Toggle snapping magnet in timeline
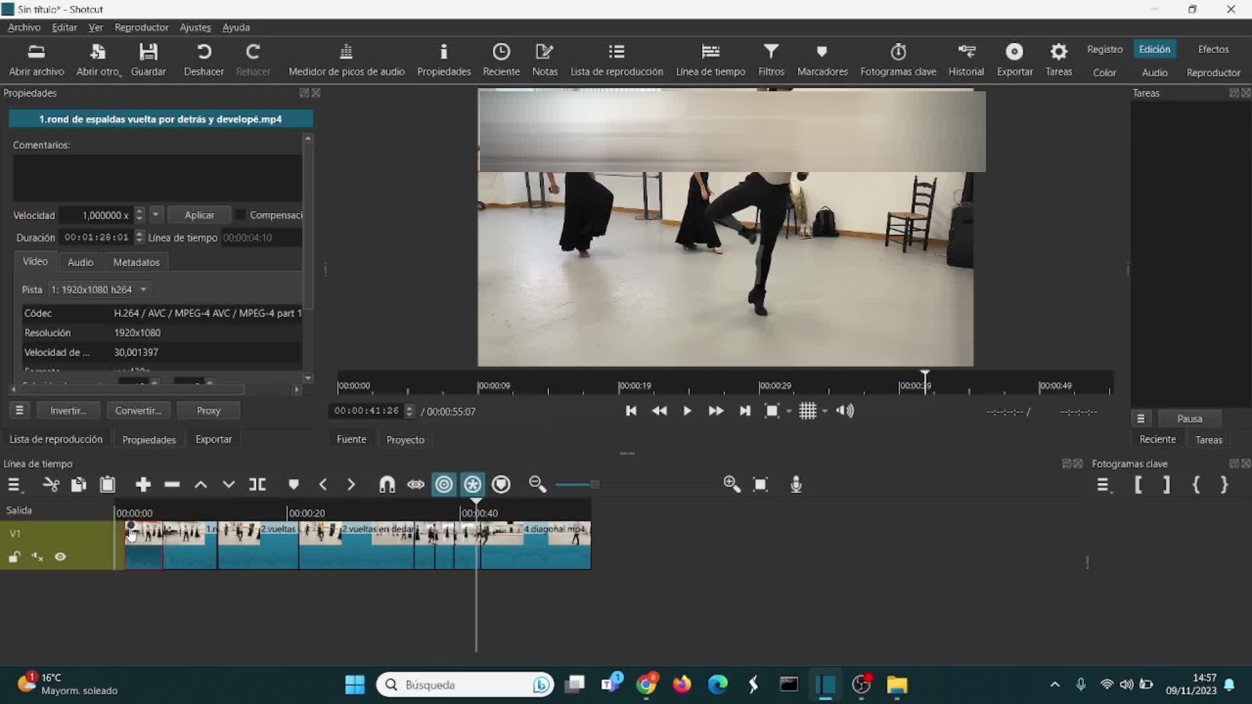 [x=387, y=484]
